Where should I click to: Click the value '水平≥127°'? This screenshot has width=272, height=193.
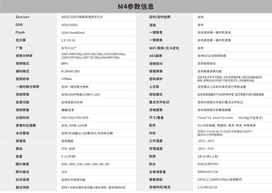coord(69,48)
